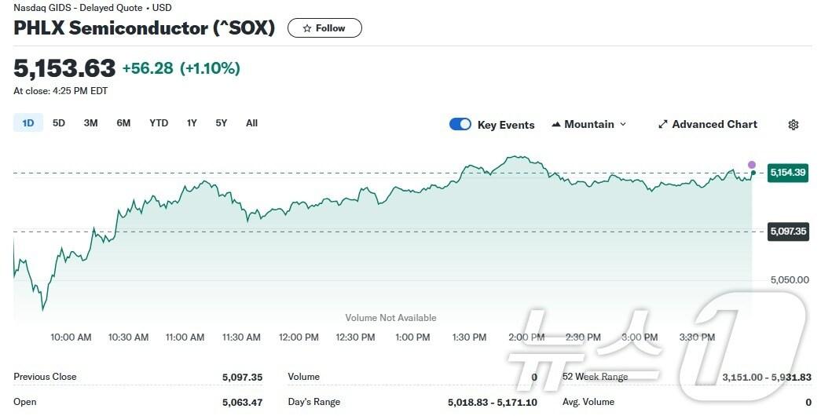Click the purple key event dot
Screen dimensions: 821x416
point(752,165)
